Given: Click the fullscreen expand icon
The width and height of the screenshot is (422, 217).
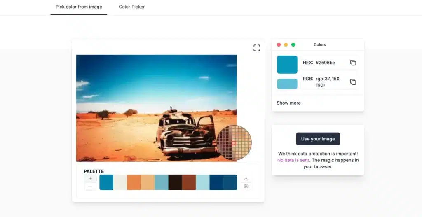Looking at the screenshot, I should (257, 48).
